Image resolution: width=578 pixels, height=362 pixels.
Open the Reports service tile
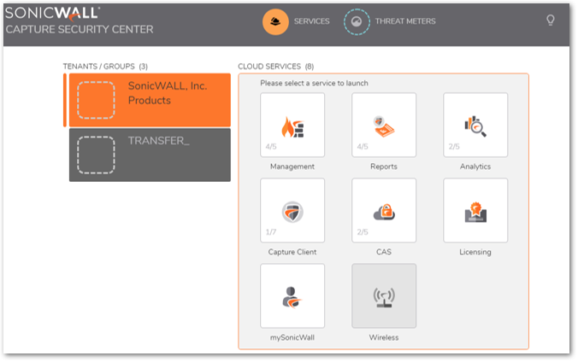pyautogui.click(x=384, y=125)
